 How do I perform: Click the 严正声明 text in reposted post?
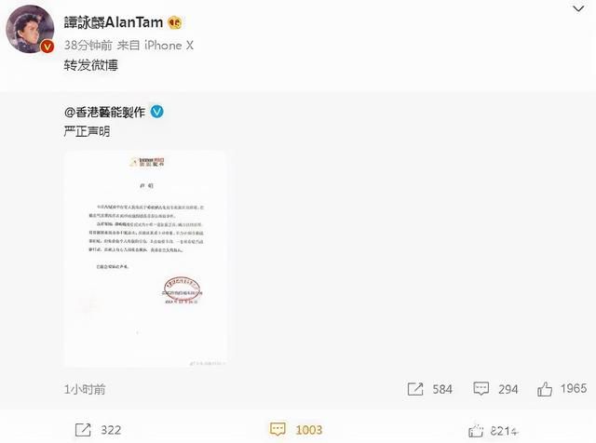tap(87, 131)
